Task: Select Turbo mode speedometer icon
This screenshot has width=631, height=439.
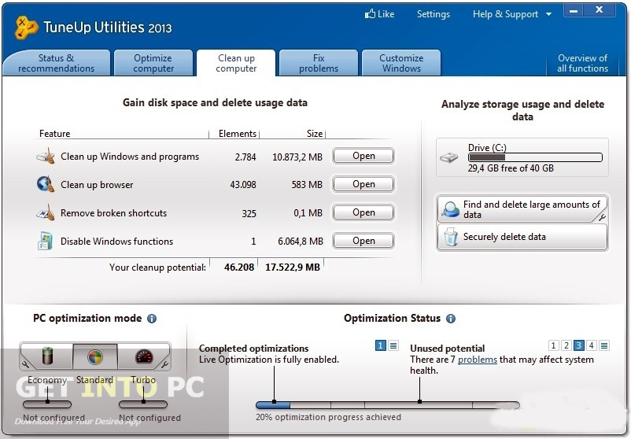Action: (x=144, y=356)
